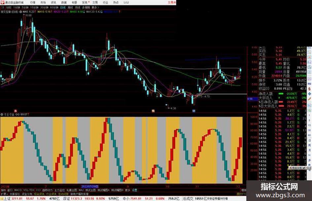Select the MACD indicator tab
Viewport: 312px width, 201px height.
pyautogui.click(x=18, y=190)
